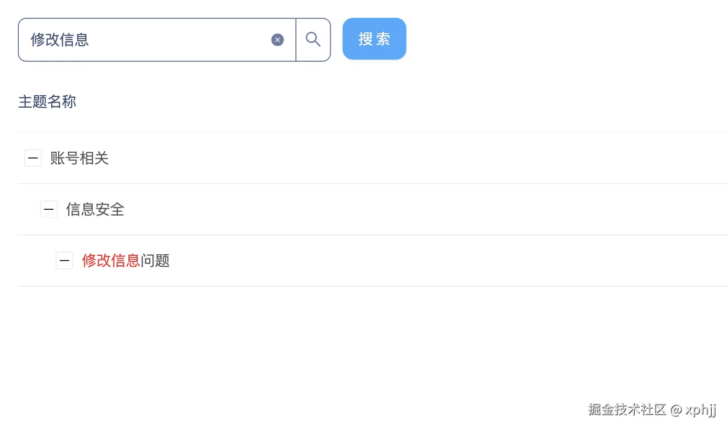Click the 问题 text after the red highlight
The width and height of the screenshot is (728, 429).
point(156,261)
